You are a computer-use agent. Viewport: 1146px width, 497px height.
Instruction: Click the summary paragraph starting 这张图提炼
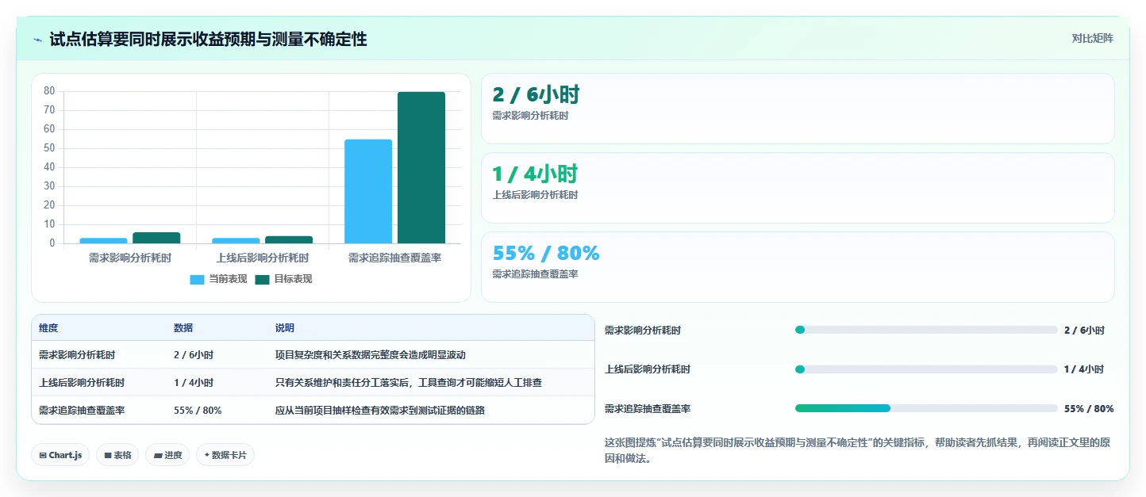point(857,450)
